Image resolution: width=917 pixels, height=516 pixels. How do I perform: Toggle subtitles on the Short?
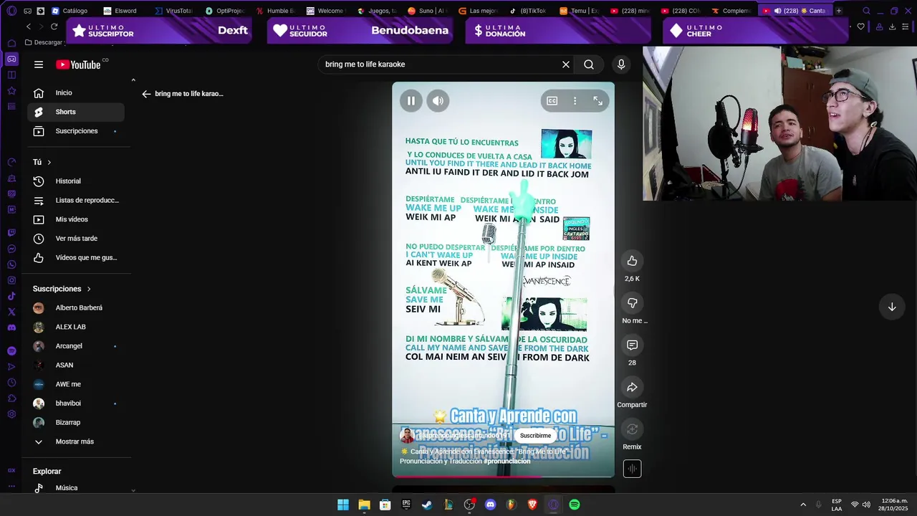[x=552, y=101]
